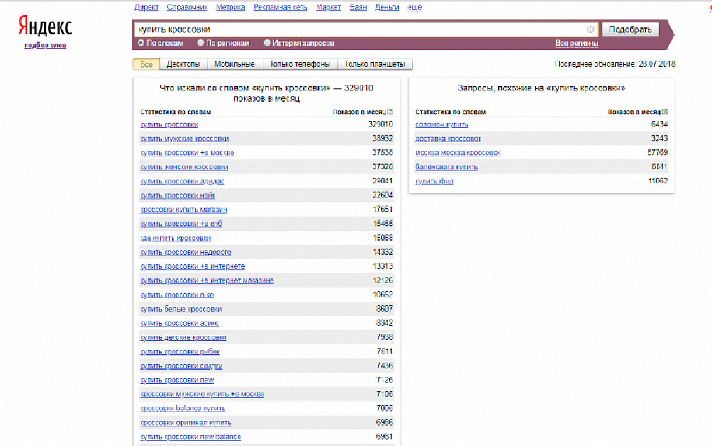Switch to the "Десктопы" tab

[x=183, y=64]
